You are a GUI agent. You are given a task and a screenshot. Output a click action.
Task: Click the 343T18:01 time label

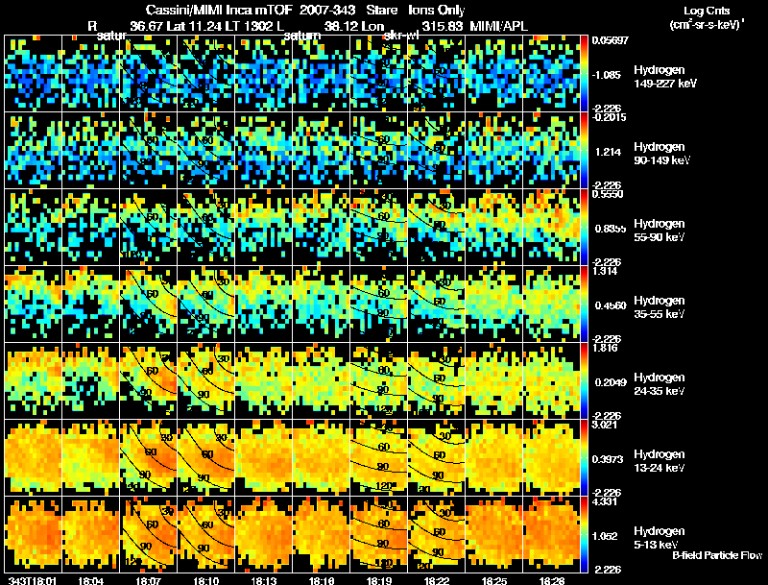[33, 580]
